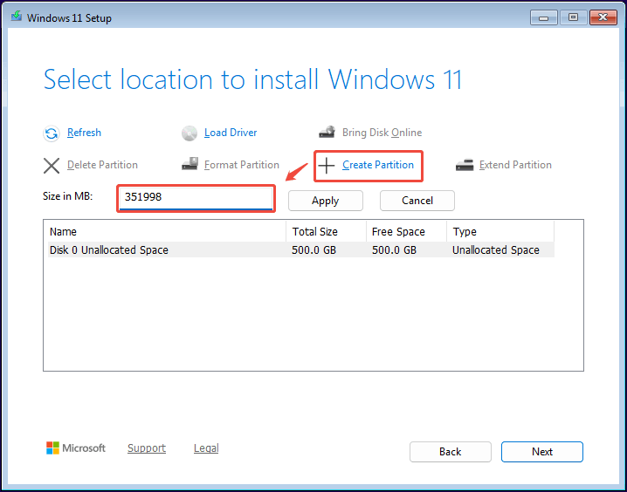Open the Legal link
Viewport: 627px width, 492px height.
(206, 448)
